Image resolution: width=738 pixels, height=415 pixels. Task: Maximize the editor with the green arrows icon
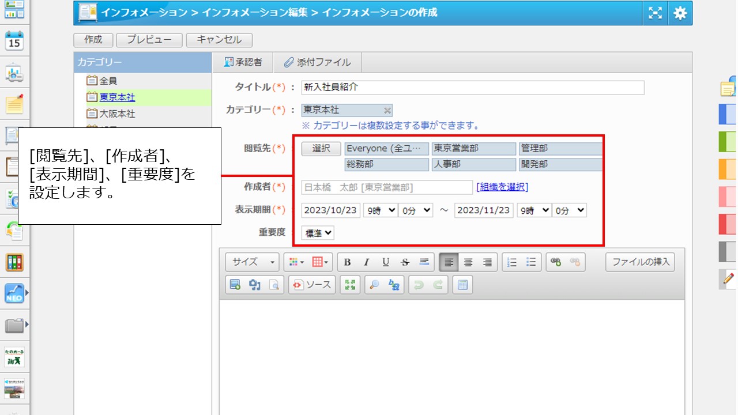pos(350,285)
